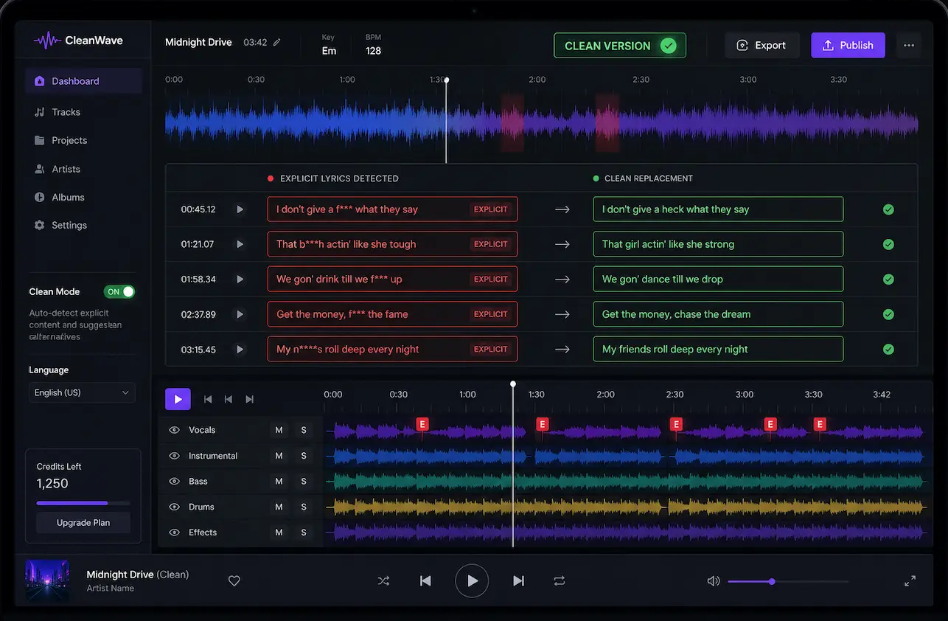
Task: Solo the Bass track
Action: point(304,482)
